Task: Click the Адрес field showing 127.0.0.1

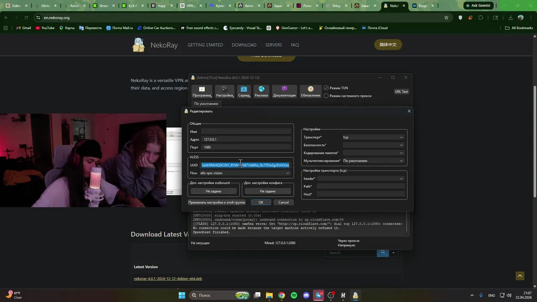Action: point(246,139)
